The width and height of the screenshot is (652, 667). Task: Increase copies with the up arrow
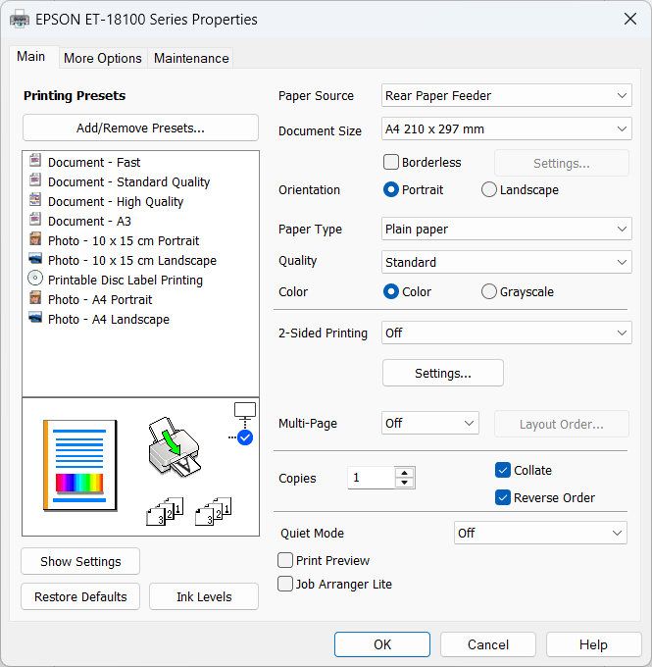(x=405, y=473)
